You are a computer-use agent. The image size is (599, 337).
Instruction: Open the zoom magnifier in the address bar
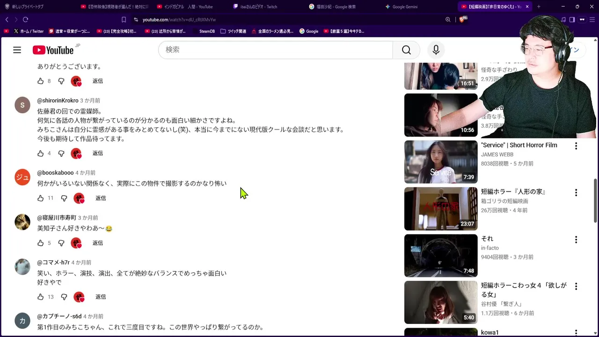(448, 20)
